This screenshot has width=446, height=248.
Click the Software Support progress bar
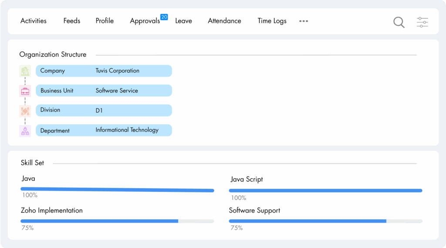[x=325, y=221]
